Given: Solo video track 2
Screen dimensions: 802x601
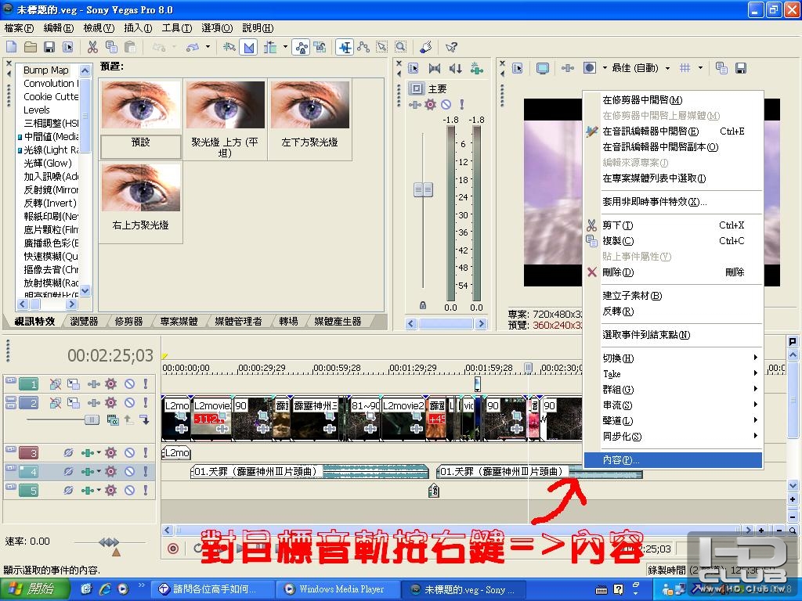Looking at the screenshot, I should pyautogui.click(x=146, y=403).
